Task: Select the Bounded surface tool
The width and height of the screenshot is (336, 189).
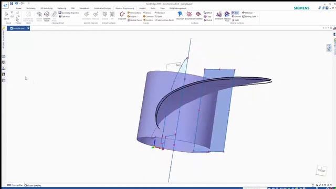Action: pyautogui.click(x=189, y=16)
